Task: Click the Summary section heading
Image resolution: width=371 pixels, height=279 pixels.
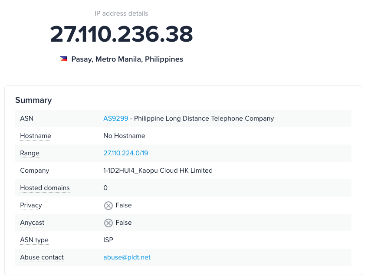Action: 33,100
